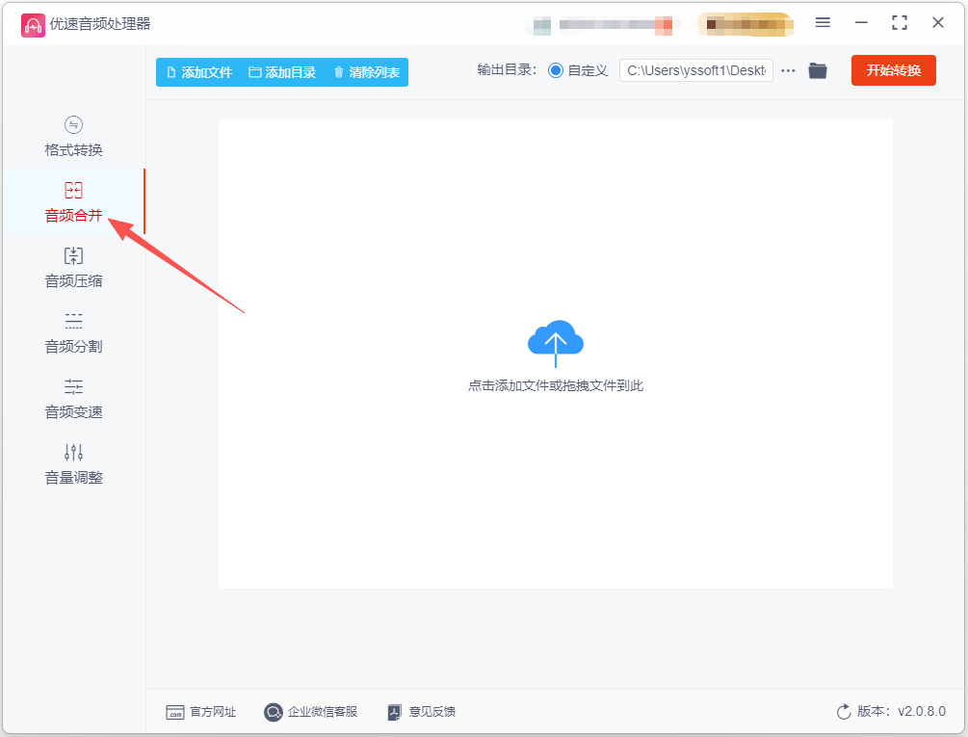Open the 格式转换 format conversion icon
968x737 pixels.
pyautogui.click(x=73, y=124)
